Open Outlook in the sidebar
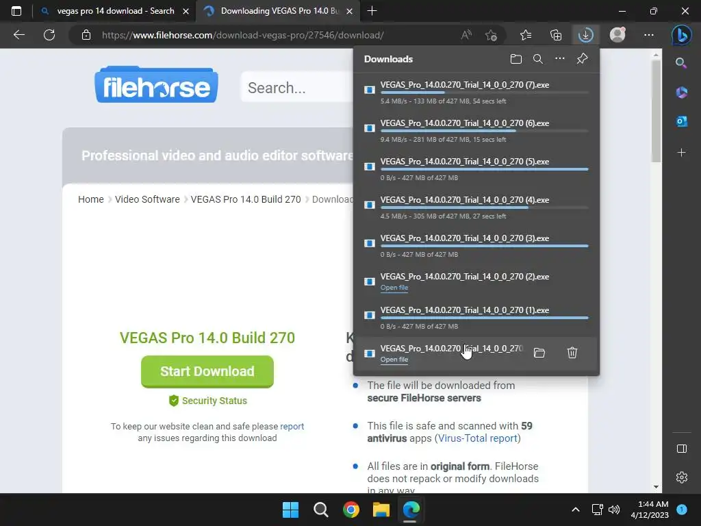The height and width of the screenshot is (526, 701). coord(681,121)
